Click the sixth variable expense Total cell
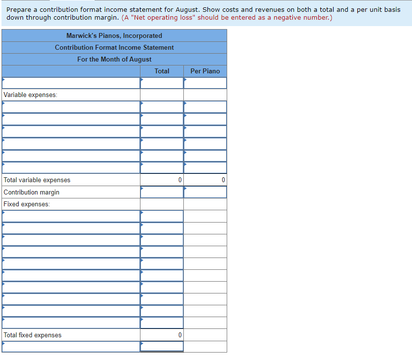412x356 pixels. click(x=162, y=167)
